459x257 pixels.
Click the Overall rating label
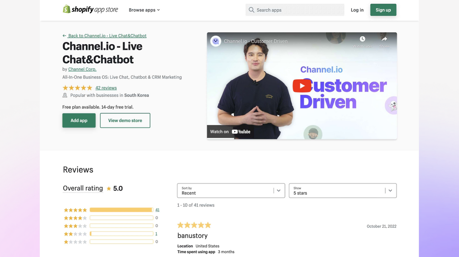[83, 188]
